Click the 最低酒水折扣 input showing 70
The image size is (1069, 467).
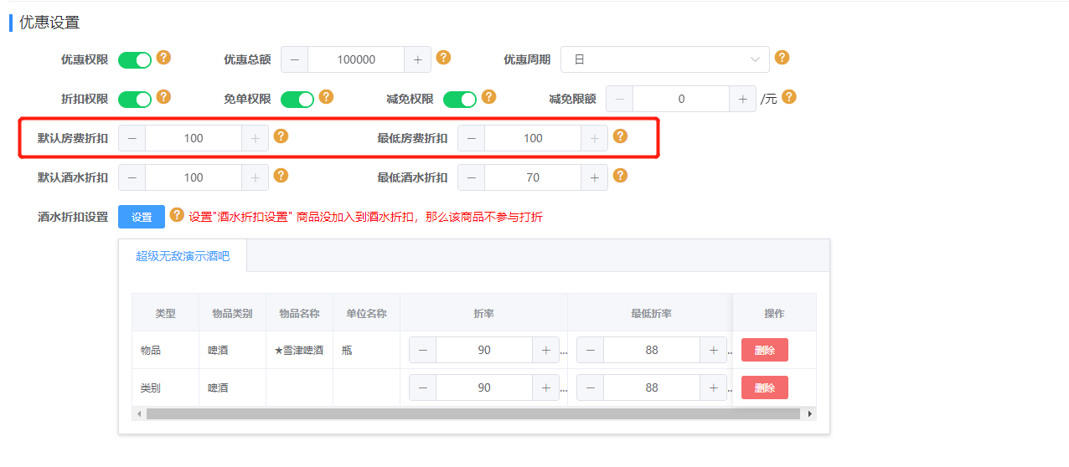coord(533,177)
